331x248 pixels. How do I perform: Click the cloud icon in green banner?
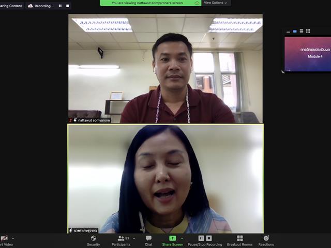[197, 3]
